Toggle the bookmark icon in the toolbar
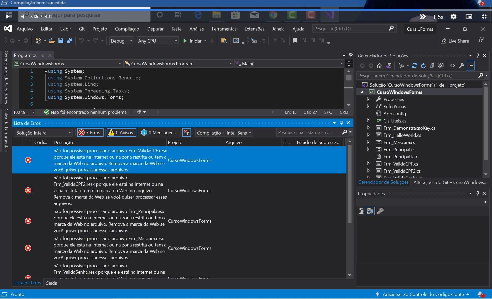Image resolution: width=492 pixels, height=299 pixels. point(295,40)
